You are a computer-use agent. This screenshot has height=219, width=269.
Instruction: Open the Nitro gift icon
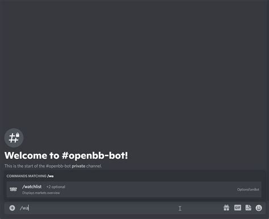pos(226,208)
